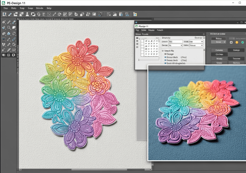This screenshot has width=246, height=173.
Task: Open the 'fias' dropdown in PEecign 11 window
Action: (x=196, y=41)
